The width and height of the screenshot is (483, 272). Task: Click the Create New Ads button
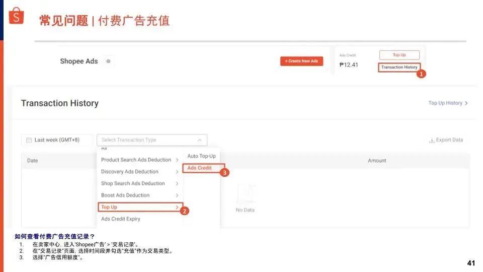point(301,61)
